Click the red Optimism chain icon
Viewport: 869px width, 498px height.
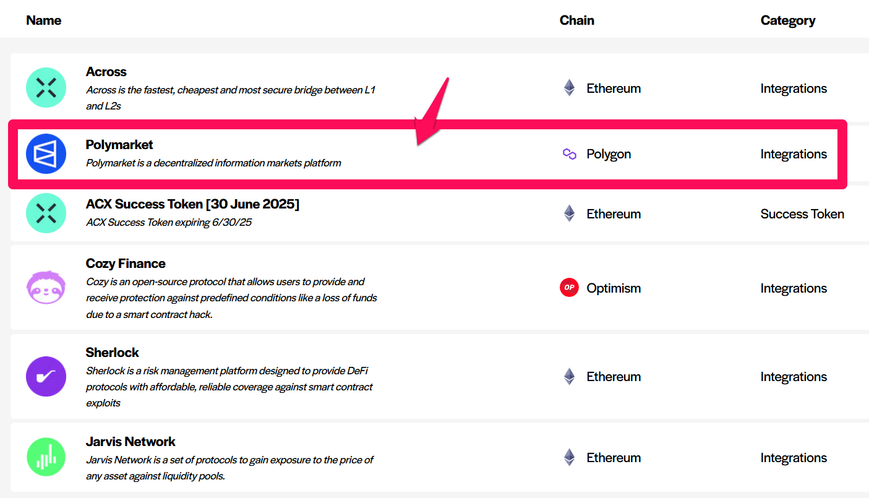[x=569, y=288]
